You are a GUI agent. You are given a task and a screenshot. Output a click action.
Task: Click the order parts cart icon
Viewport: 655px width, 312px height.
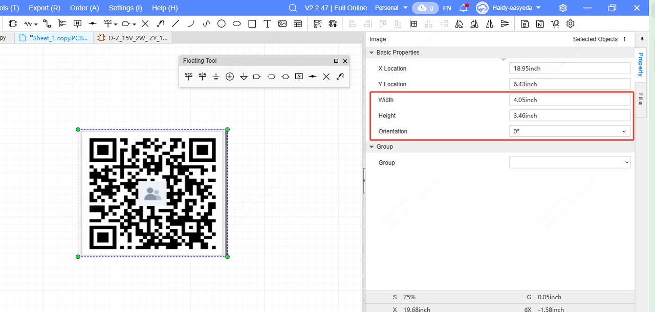tap(555, 23)
